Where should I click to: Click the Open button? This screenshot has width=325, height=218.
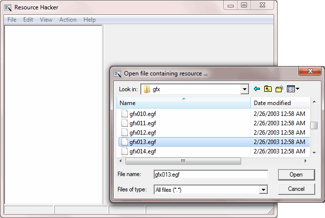(x=296, y=175)
